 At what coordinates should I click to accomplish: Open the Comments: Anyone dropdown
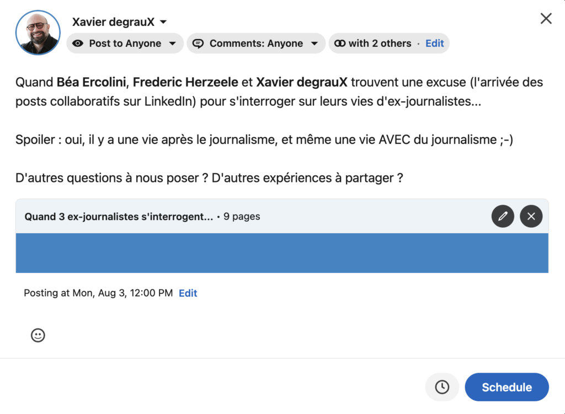[256, 44]
